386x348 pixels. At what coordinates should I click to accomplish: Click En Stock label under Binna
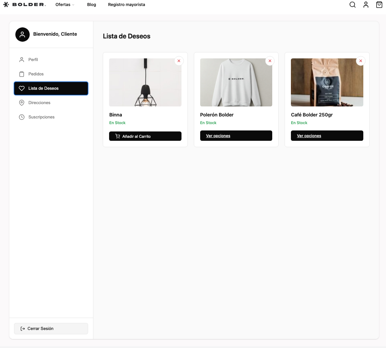tap(117, 122)
